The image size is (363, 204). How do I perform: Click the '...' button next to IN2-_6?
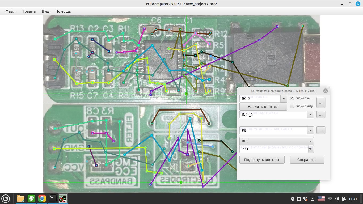[x=321, y=114]
